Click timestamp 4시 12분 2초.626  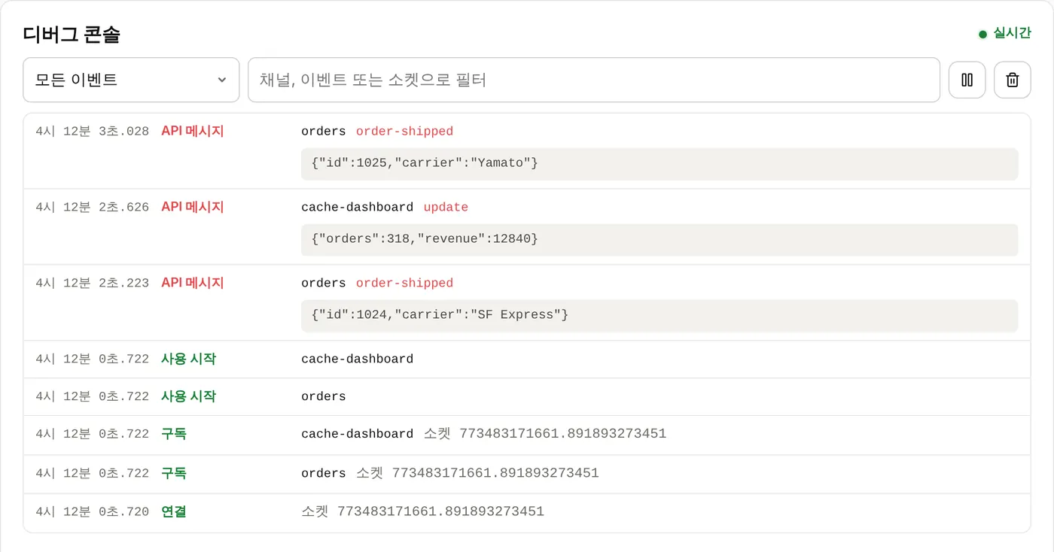click(x=92, y=208)
